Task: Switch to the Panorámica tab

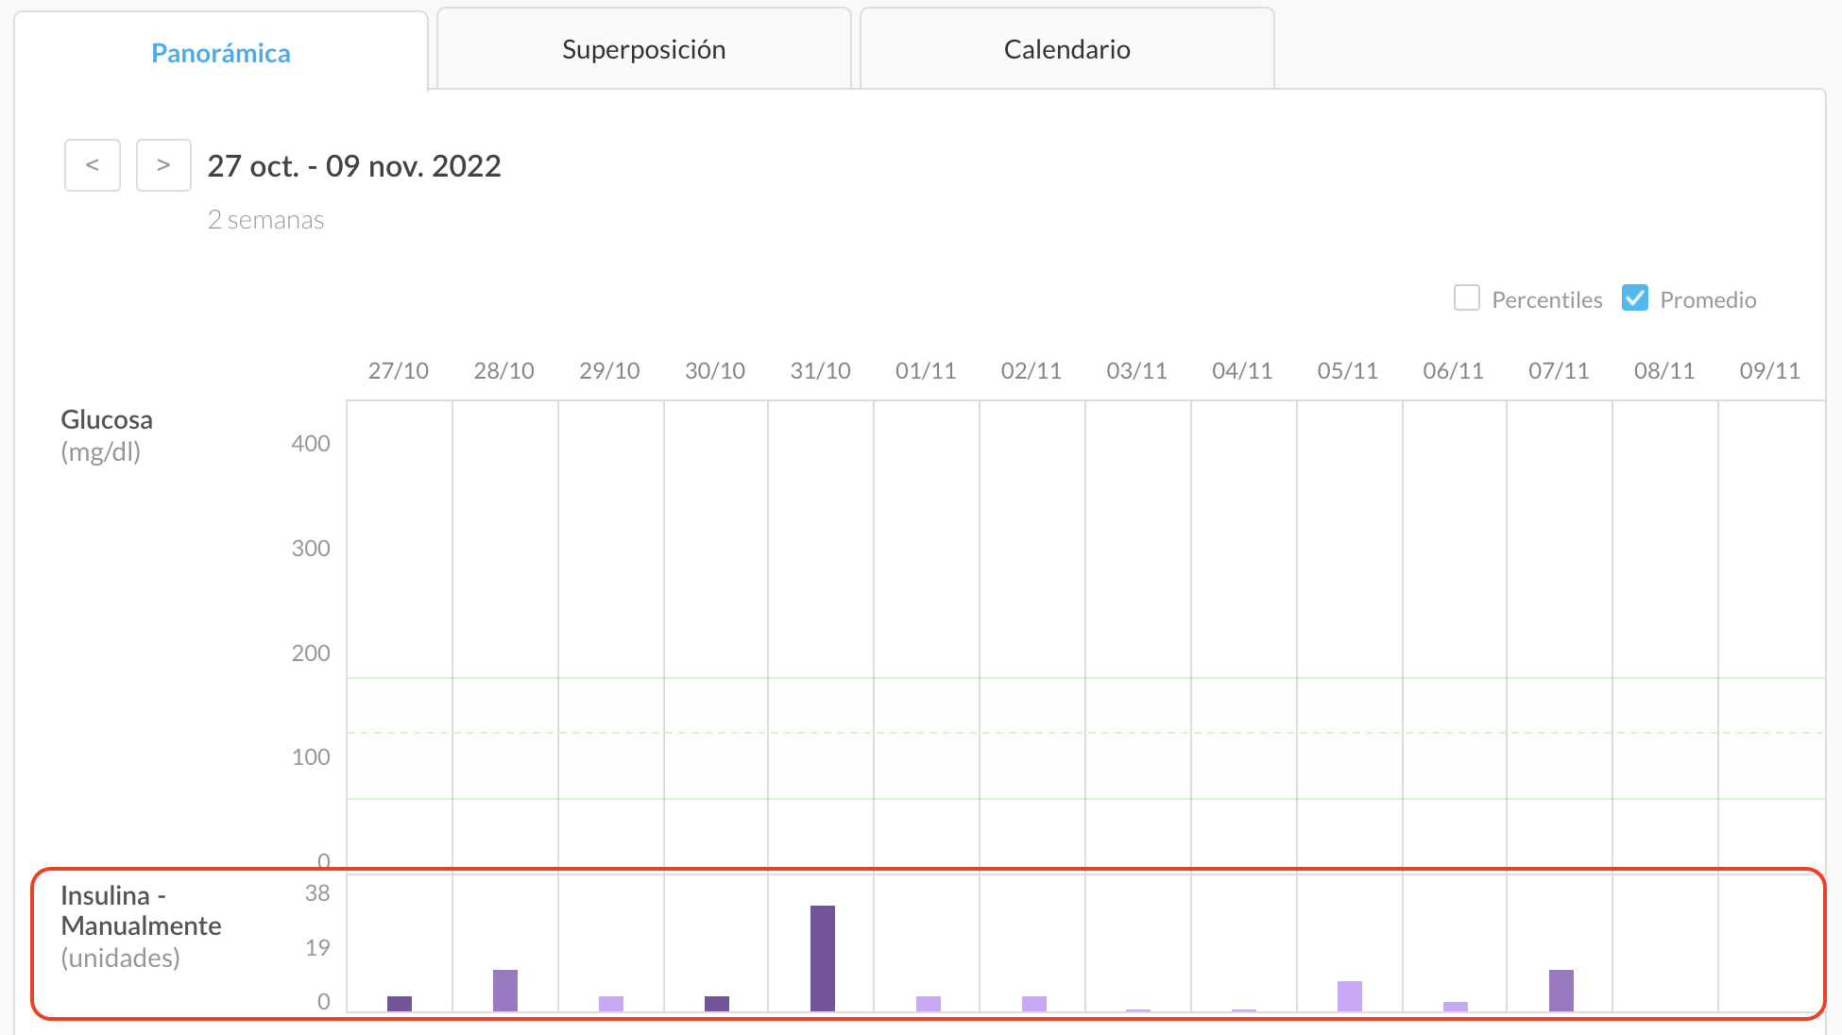Action: (x=221, y=53)
